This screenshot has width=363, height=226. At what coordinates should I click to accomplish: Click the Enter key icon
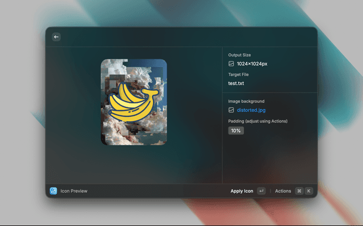click(261, 191)
